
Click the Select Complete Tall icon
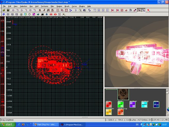(x=40, y=10)
